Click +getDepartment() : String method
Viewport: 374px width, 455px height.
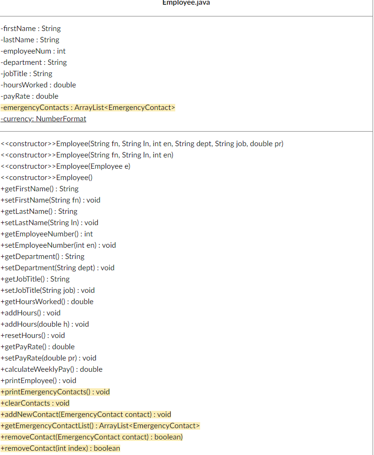click(x=42, y=257)
